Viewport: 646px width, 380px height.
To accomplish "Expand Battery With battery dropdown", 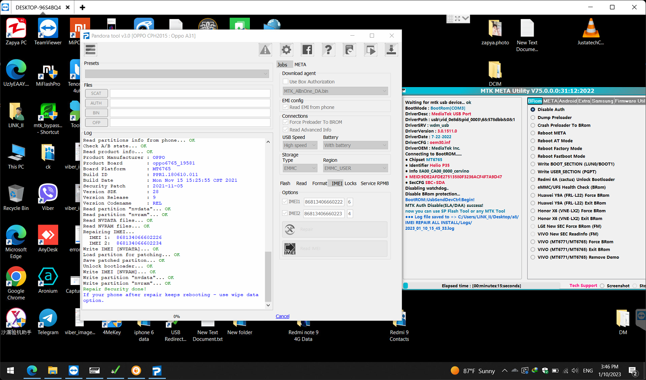I will [x=355, y=145].
